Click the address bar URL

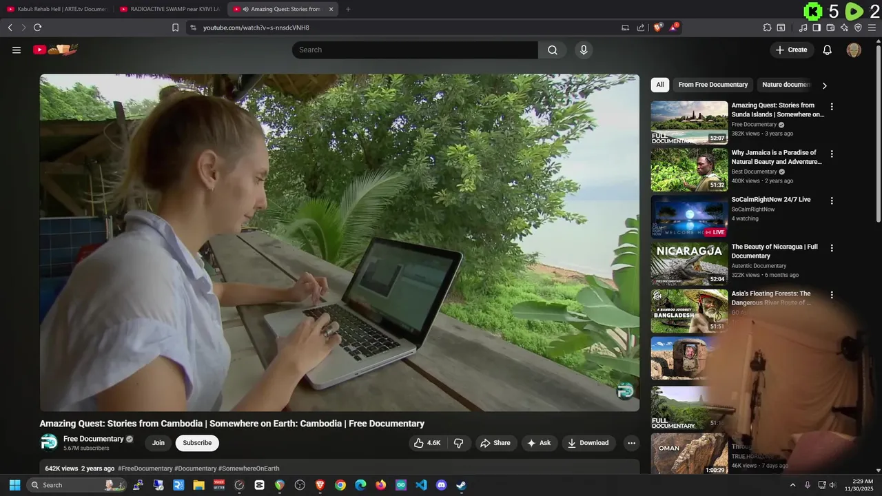(x=256, y=28)
